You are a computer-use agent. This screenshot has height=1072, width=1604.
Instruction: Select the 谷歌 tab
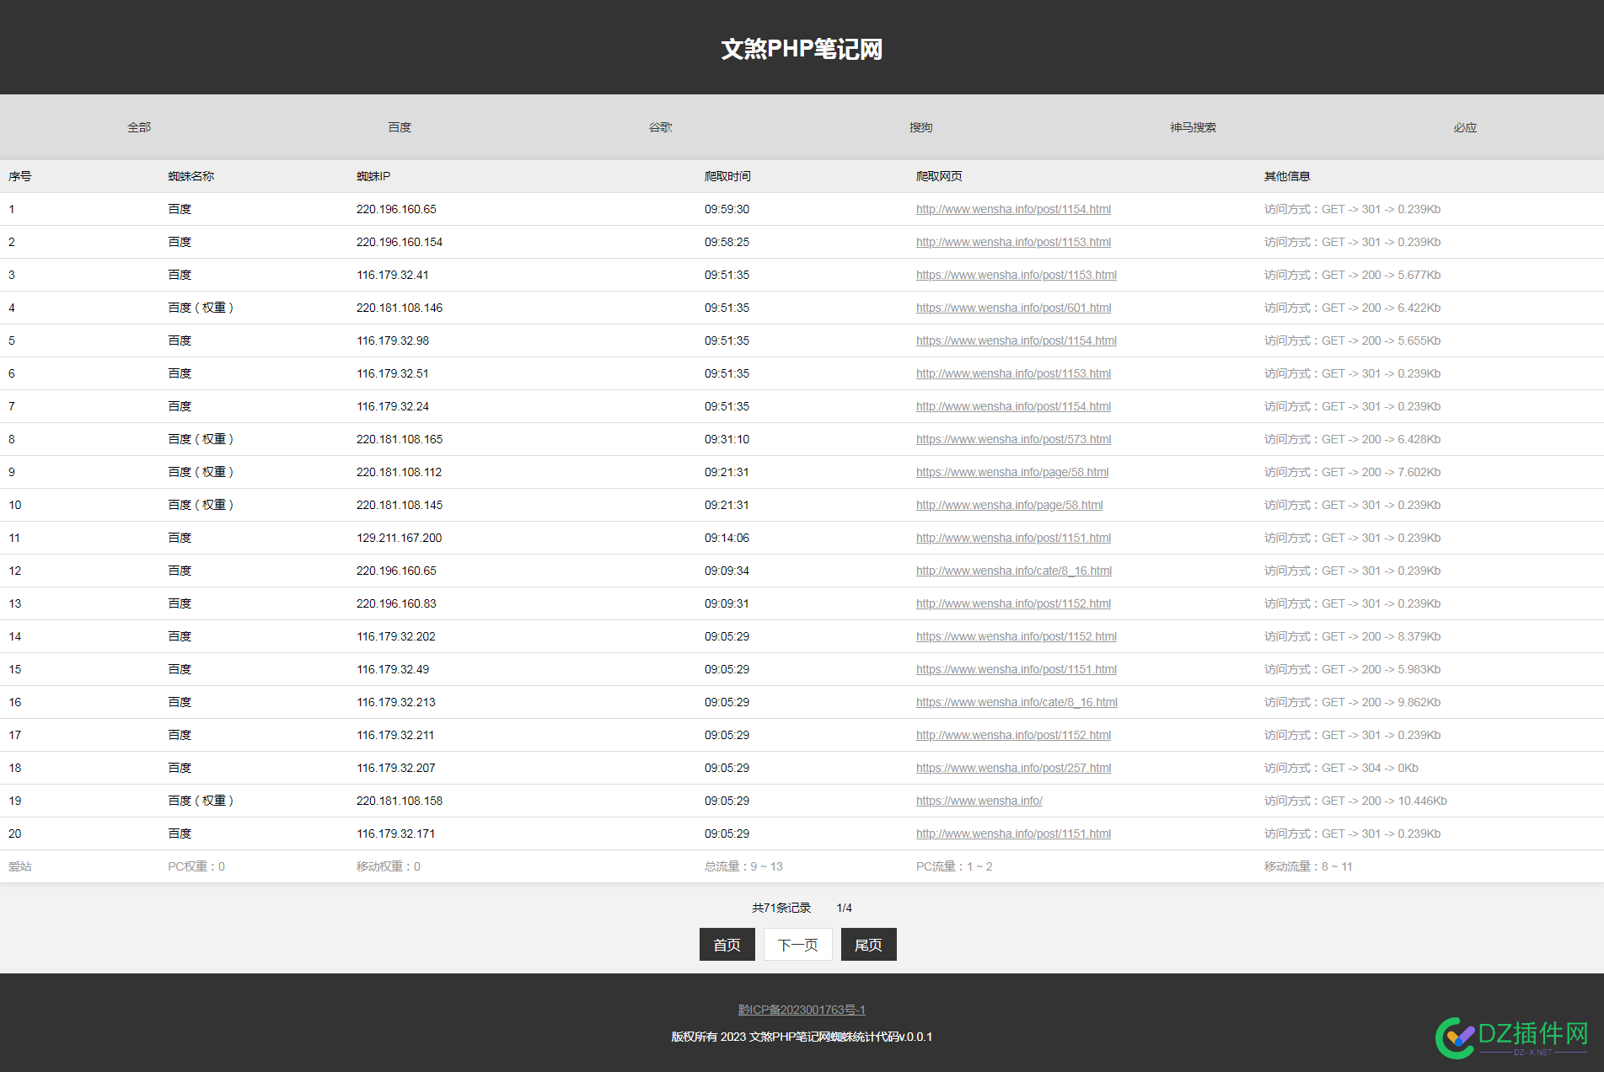coord(660,127)
